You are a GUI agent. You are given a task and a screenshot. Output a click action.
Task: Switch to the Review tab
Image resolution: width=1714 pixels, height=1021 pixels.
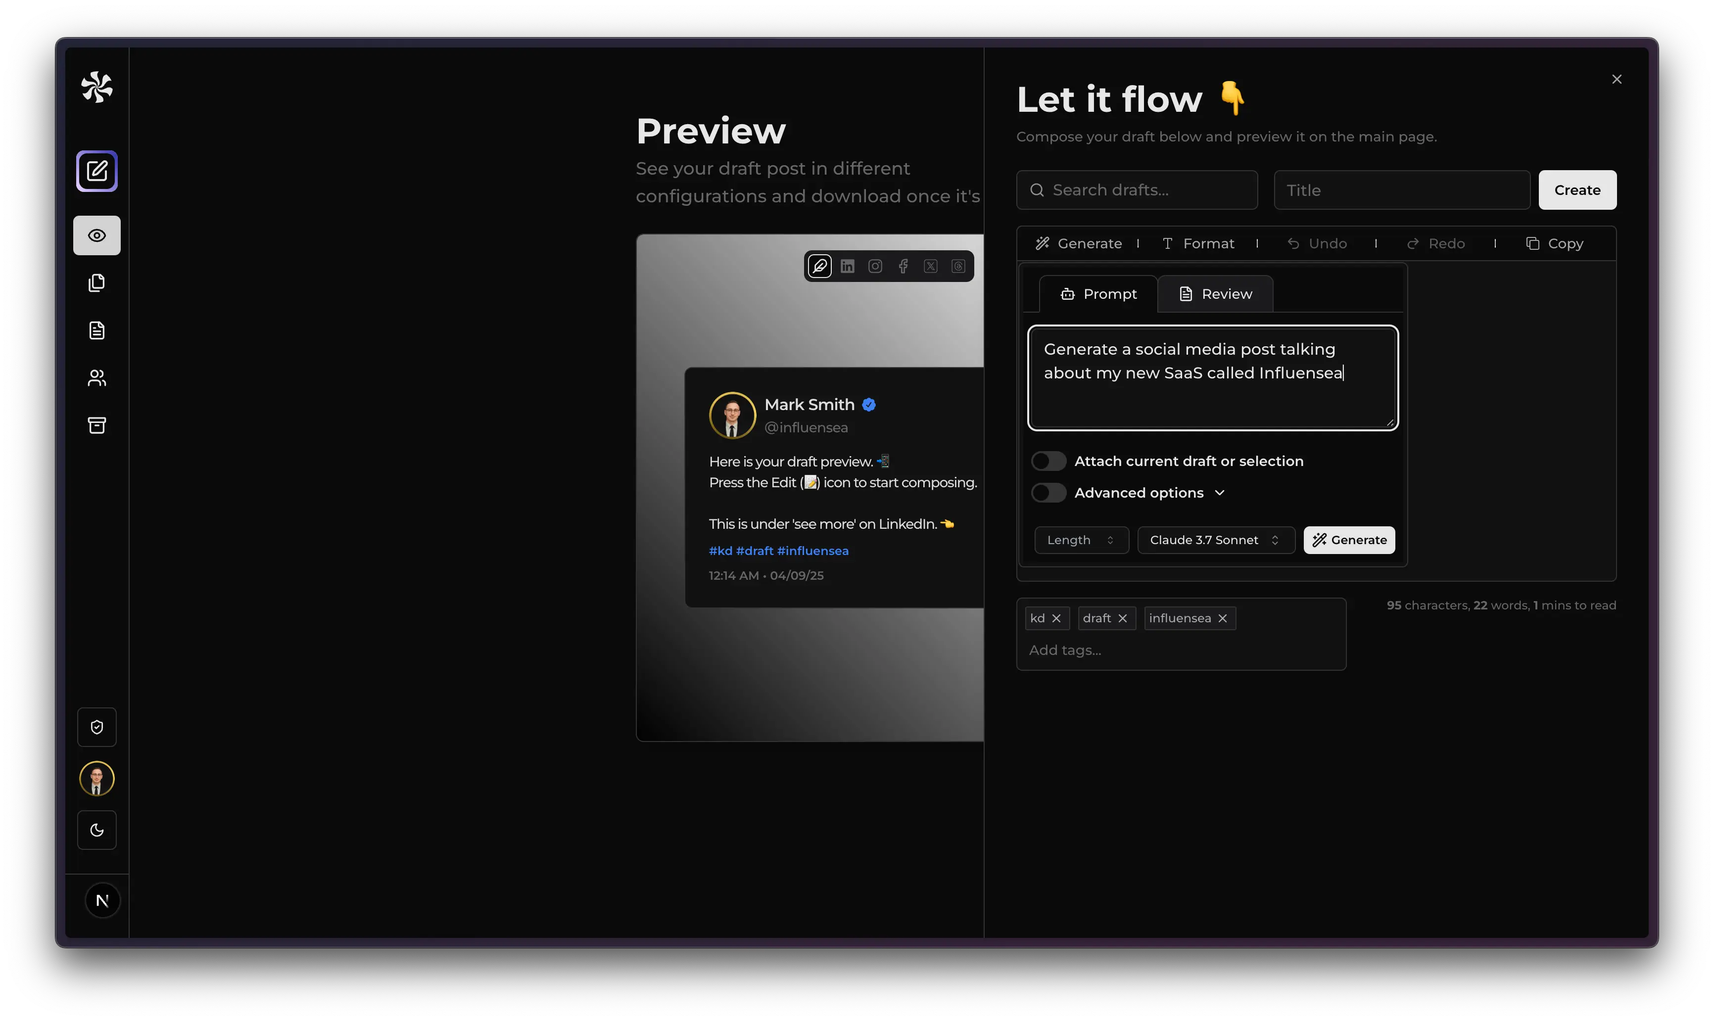coord(1215,294)
